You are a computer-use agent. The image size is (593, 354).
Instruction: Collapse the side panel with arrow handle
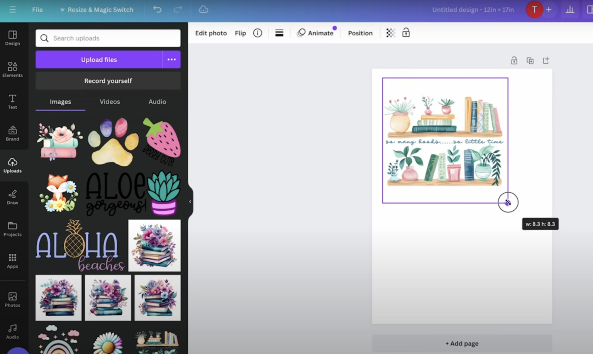(190, 201)
